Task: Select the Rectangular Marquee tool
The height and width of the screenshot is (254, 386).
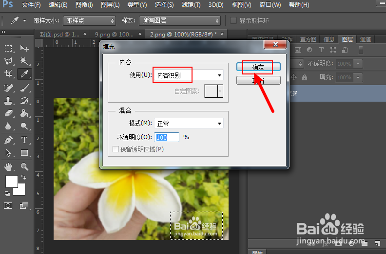Action: tap(8, 48)
